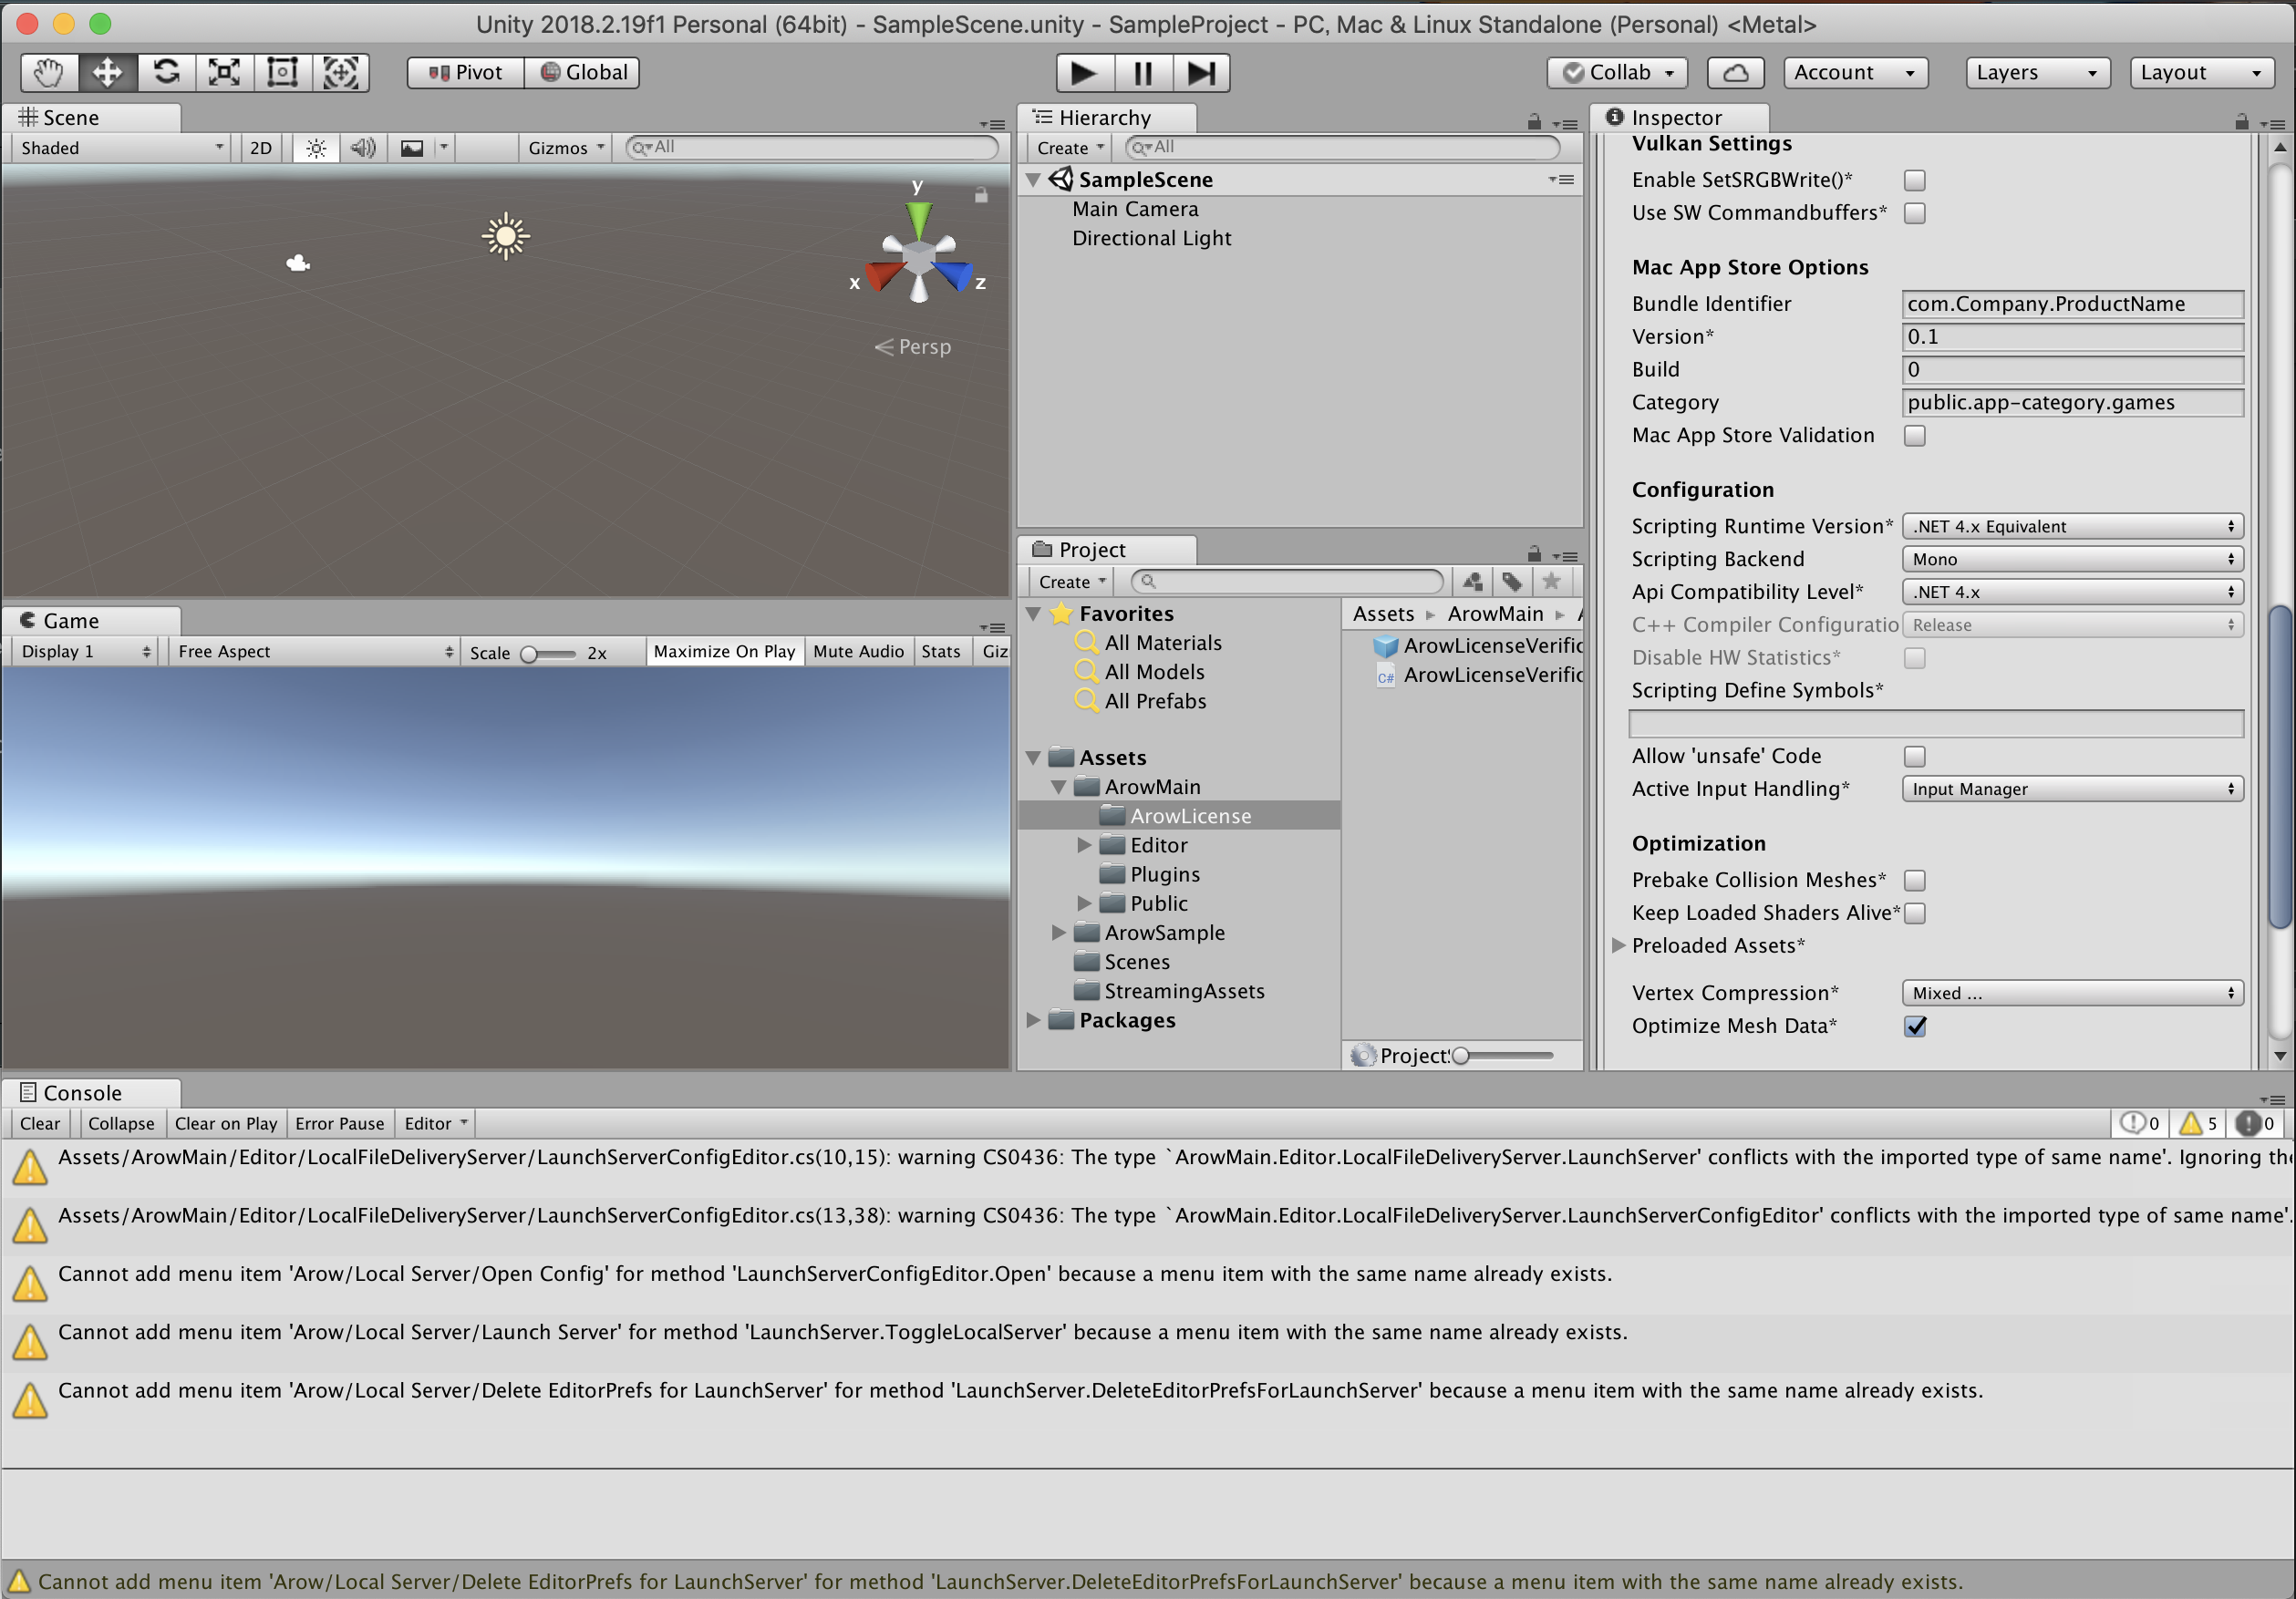Adjust the Game view Scale slider
Viewport: 2296px width, 1599px height.
click(530, 654)
